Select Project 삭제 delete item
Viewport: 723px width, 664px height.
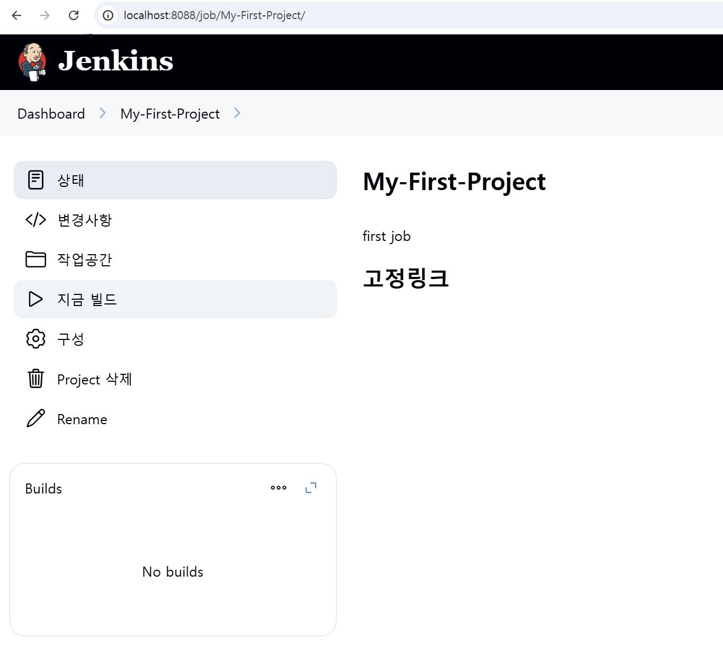click(x=175, y=379)
